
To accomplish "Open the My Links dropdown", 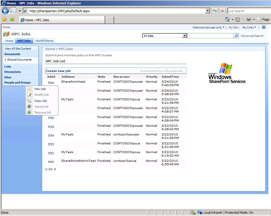I will [x=249, y=27].
